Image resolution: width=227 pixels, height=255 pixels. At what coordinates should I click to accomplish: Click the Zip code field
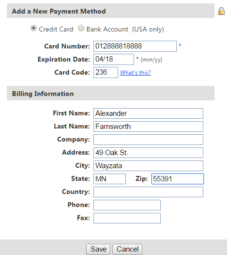(178, 179)
